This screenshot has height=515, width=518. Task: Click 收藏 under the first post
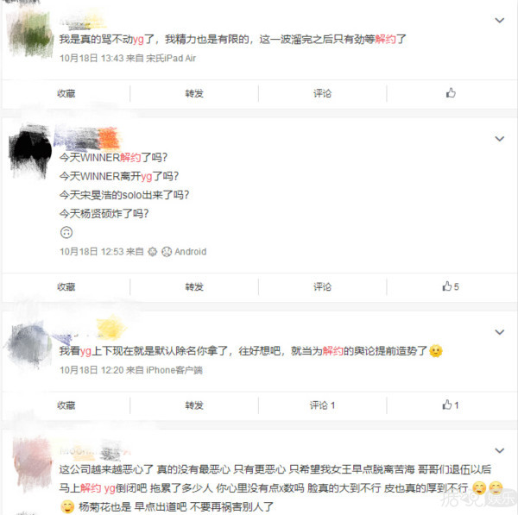click(66, 94)
